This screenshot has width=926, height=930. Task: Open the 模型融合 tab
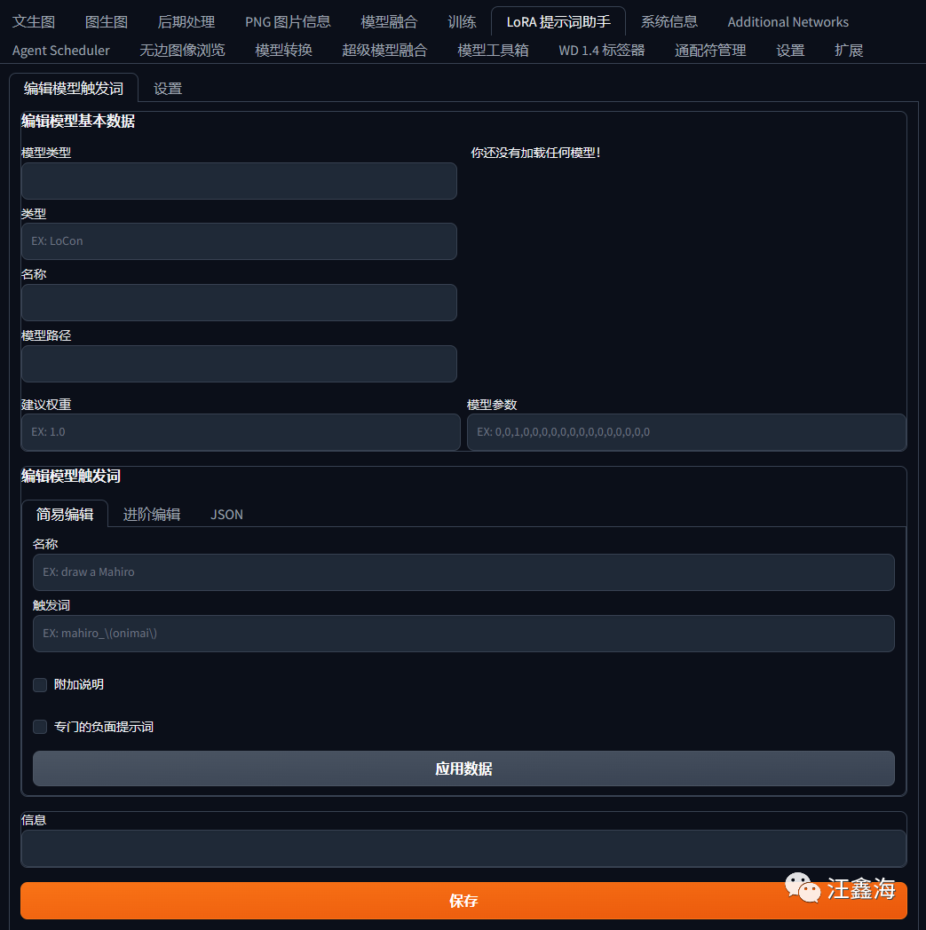(389, 22)
